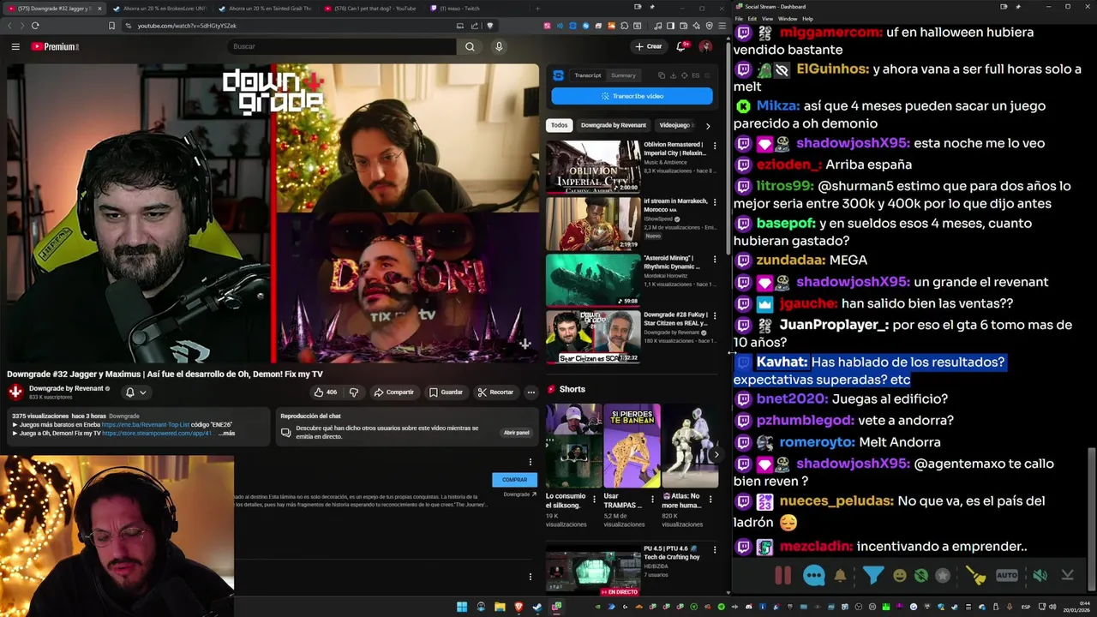
Task: Open Oblivion Remastered Imperial City video thumbnail
Action: [593, 166]
